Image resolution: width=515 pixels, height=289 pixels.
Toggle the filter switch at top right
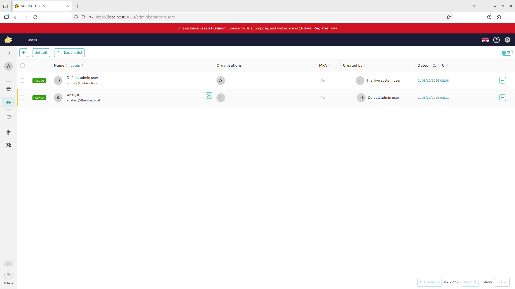pos(506,53)
